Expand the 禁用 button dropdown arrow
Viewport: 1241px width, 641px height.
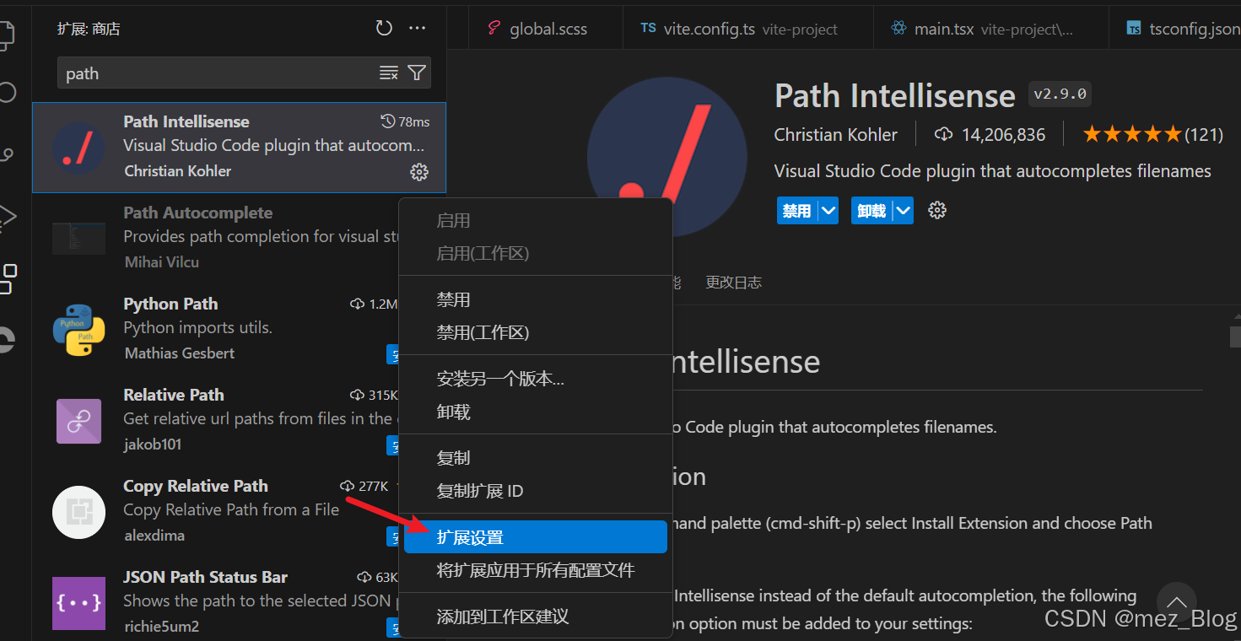(828, 211)
